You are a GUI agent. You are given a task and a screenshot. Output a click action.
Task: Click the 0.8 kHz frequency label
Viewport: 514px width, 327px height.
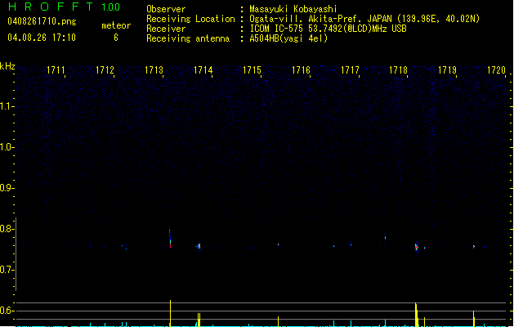[7, 229]
